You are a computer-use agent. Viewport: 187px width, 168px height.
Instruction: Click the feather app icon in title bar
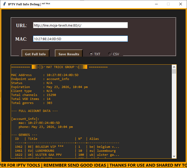(5, 4)
